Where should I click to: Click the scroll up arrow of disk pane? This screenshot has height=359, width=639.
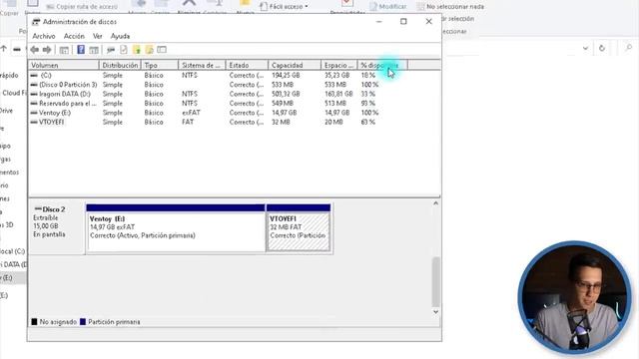click(435, 203)
